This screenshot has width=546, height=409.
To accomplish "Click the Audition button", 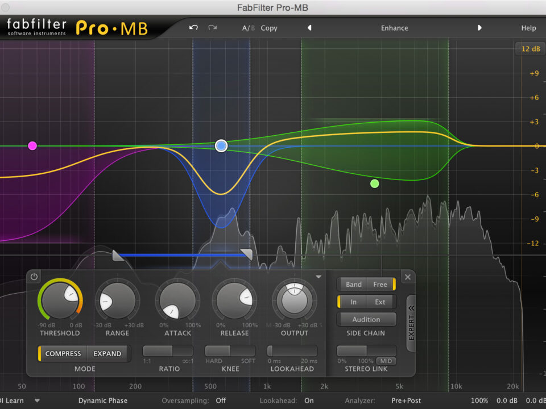I will point(366,319).
